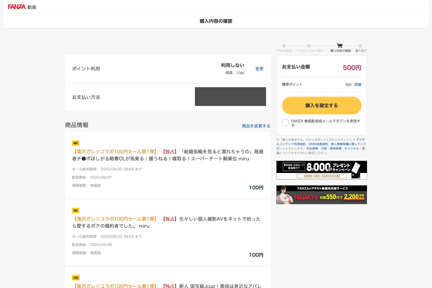The image size is (432, 288).
Task: Click 購入内容の確認 page heading
Action: click(216, 21)
